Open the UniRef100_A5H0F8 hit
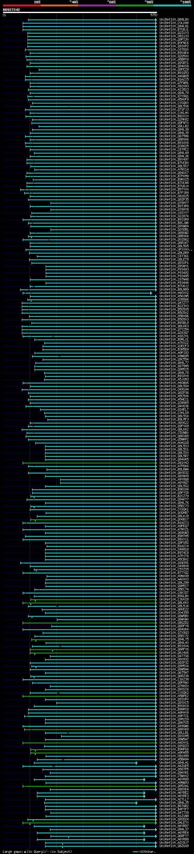Viewport: 194px width, 854px height. pos(174,99)
